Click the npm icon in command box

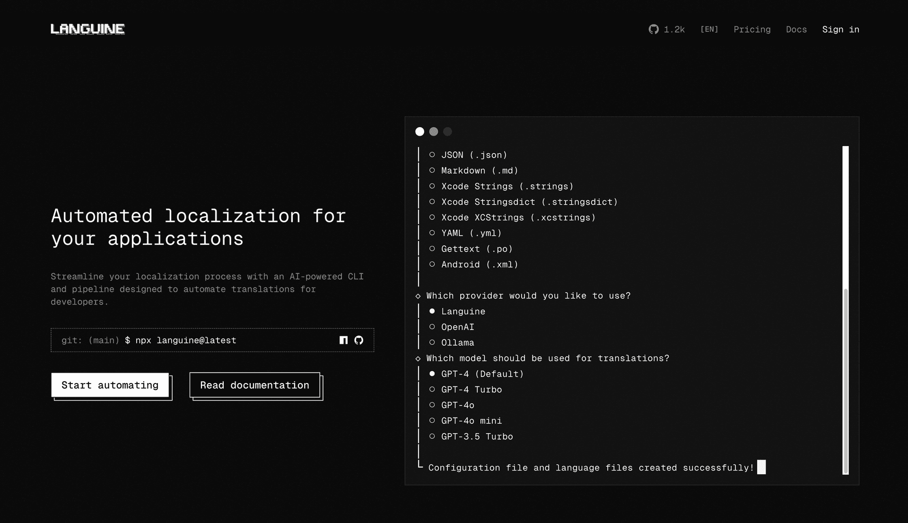pyautogui.click(x=343, y=340)
